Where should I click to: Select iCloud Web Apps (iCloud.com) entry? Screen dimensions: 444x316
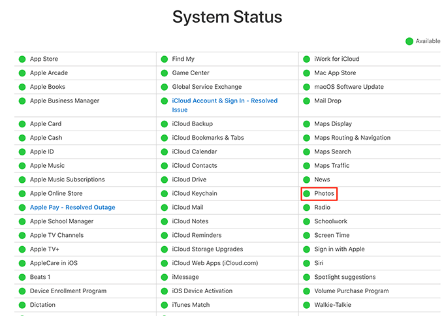point(215,263)
